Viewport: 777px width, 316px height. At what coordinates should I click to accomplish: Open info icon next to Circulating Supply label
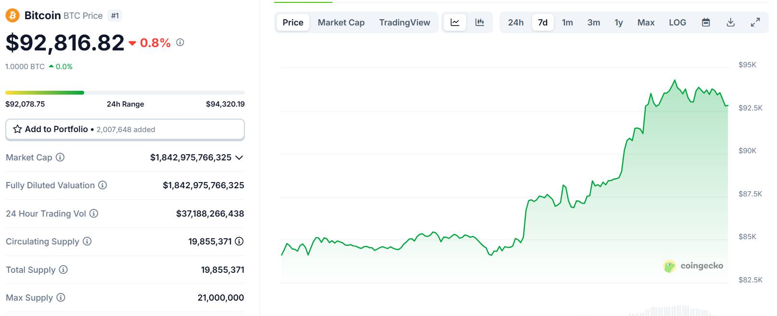[x=87, y=241]
